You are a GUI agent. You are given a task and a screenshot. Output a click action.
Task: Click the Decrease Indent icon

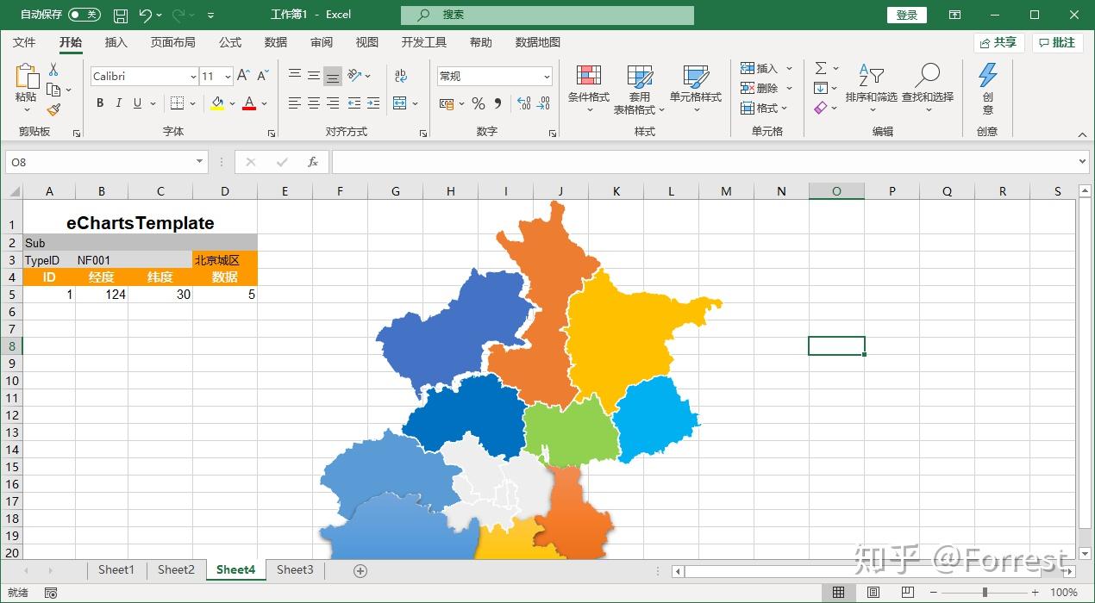click(354, 103)
